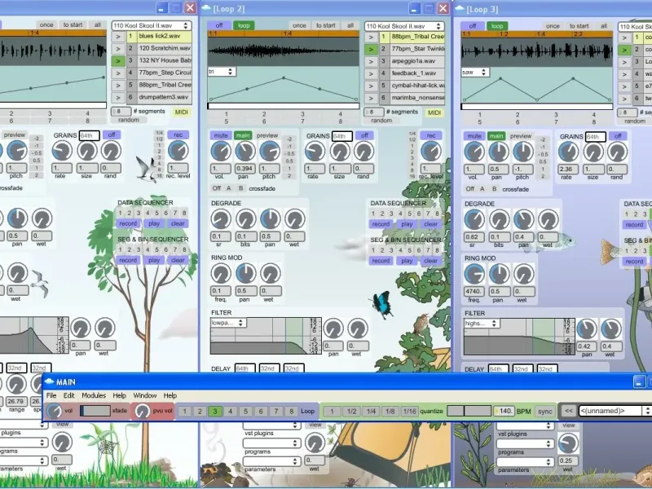Click to start button in Loop 3

tap(579, 26)
